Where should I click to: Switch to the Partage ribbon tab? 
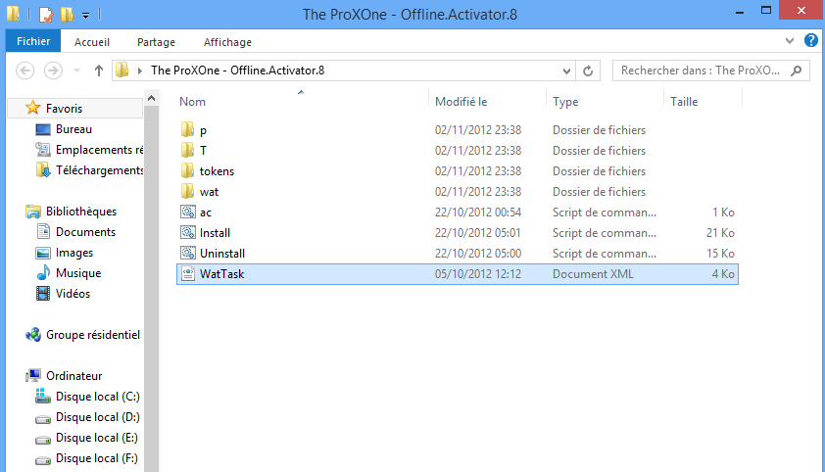[x=156, y=42]
